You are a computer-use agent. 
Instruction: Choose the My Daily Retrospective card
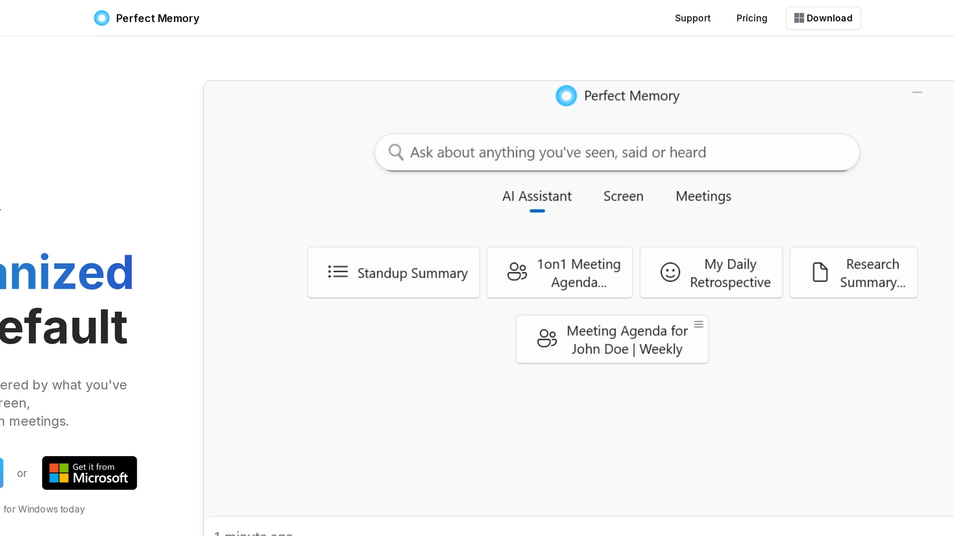711,272
